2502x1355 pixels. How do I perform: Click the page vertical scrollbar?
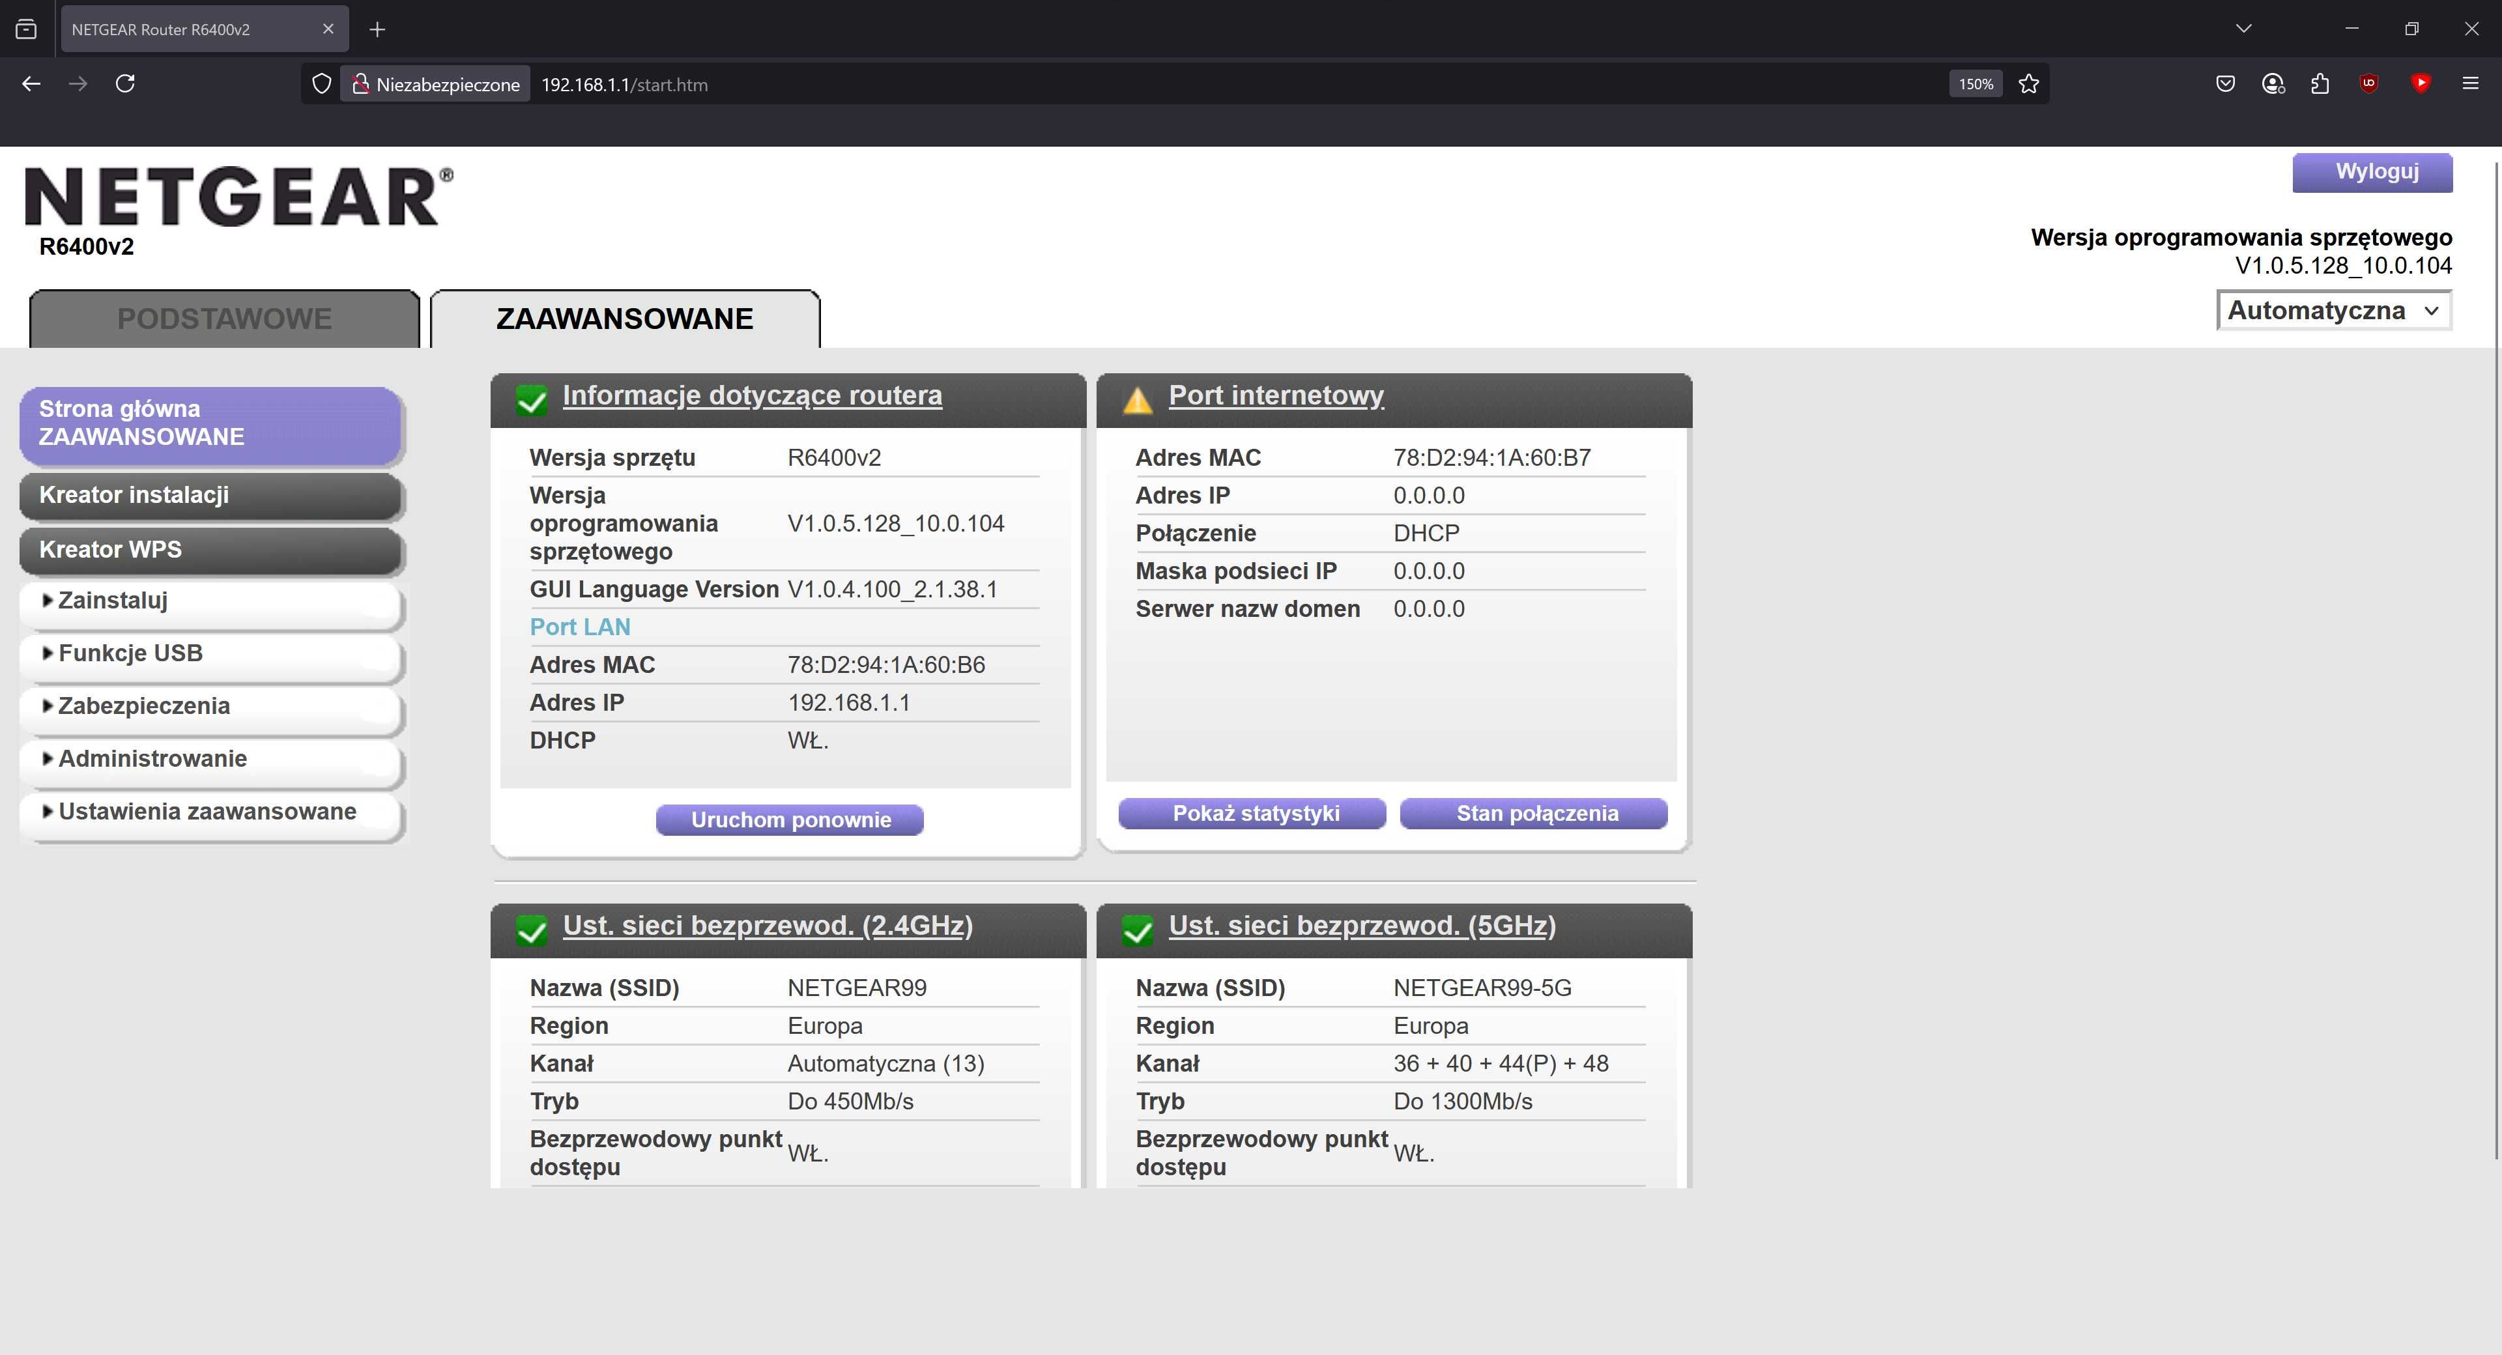pyautogui.click(x=2496, y=661)
